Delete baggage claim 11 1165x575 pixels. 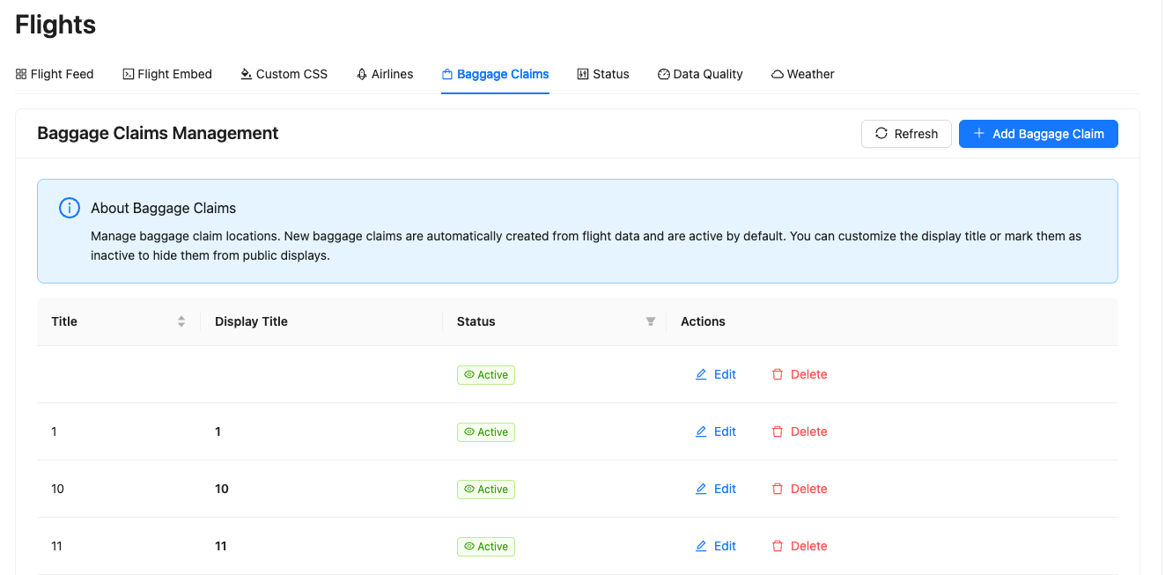[800, 546]
